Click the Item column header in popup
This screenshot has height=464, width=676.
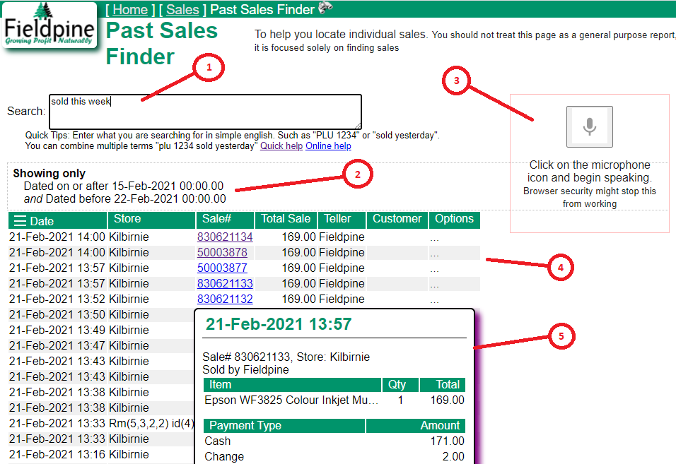(292, 385)
